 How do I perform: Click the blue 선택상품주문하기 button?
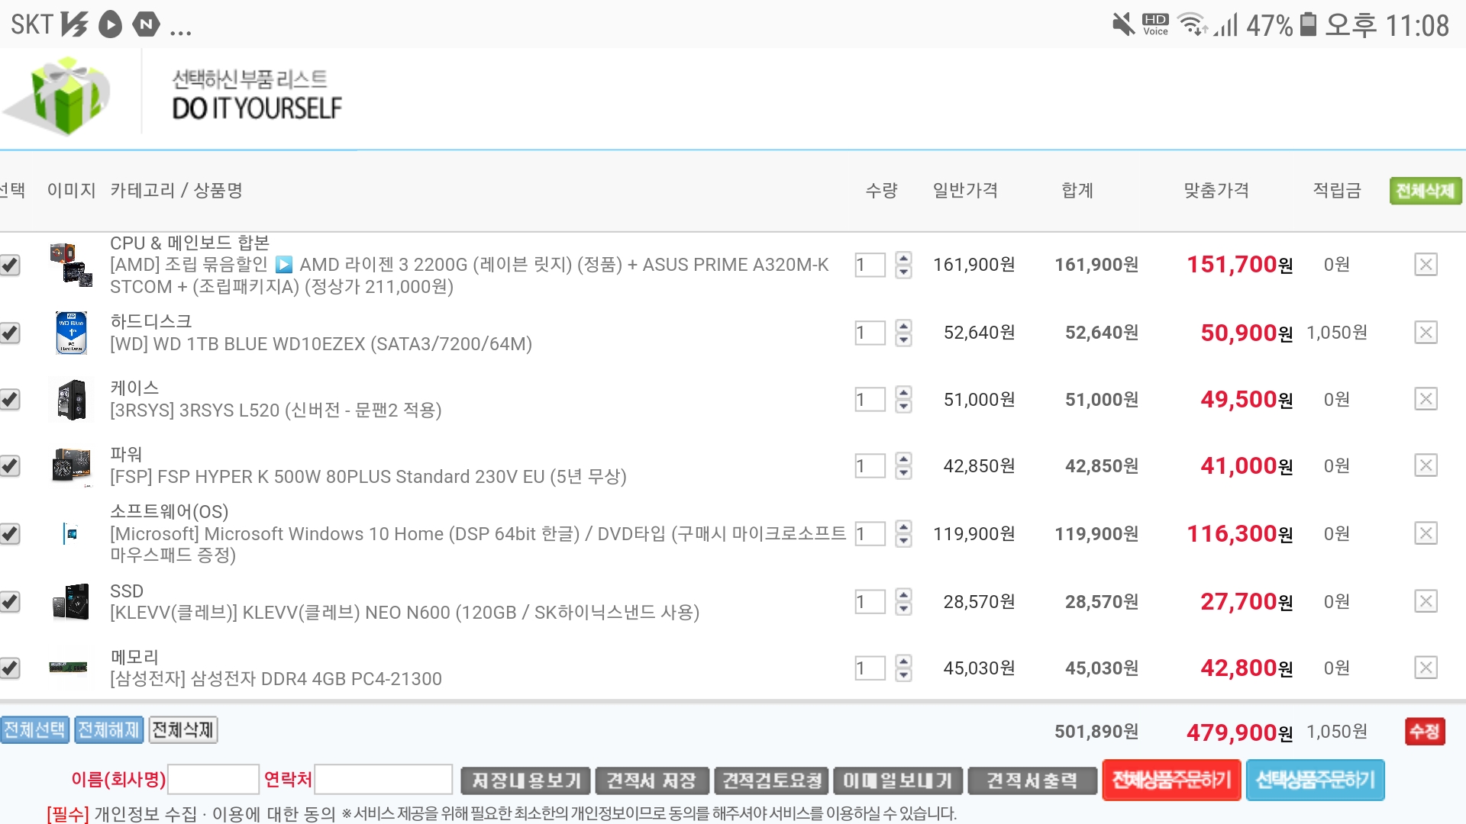pos(1315,780)
